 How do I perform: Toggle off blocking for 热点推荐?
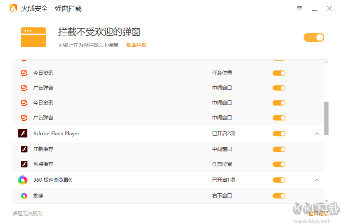pyautogui.click(x=279, y=164)
